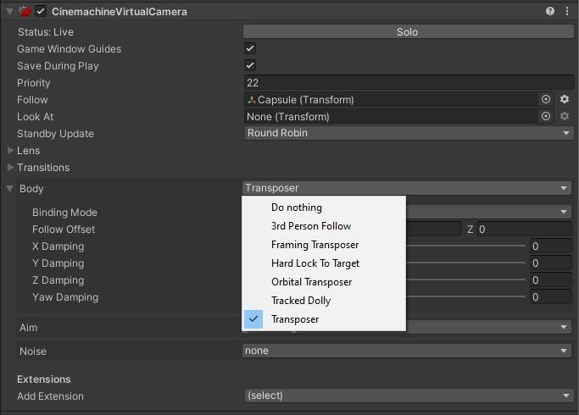The width and height of the screenshot is (579, 415).
Task: Expand the Lens section
Action: coord(10,150)
